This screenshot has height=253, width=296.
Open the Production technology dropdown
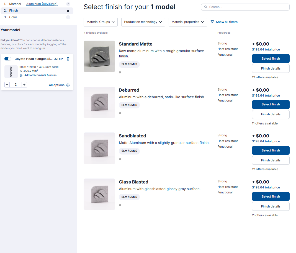click(x=143, y=22)
